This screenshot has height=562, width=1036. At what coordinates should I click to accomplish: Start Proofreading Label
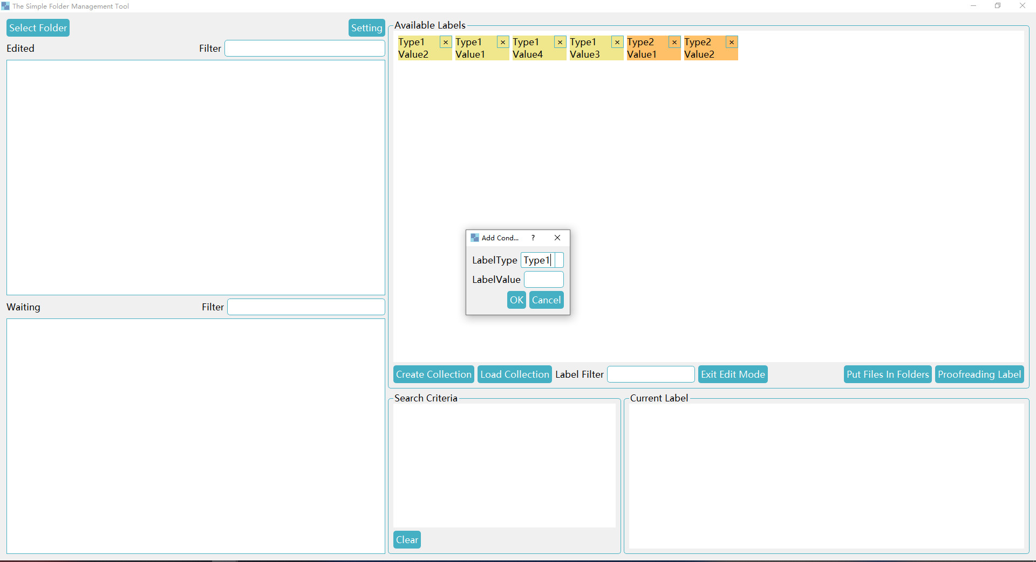(979, 374)
